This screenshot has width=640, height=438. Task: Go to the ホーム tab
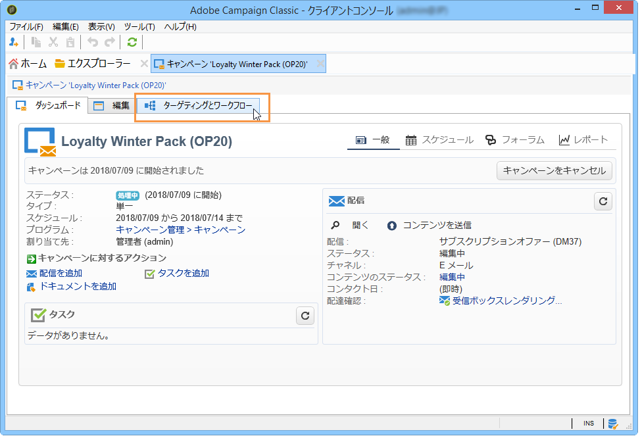[28, 64]
